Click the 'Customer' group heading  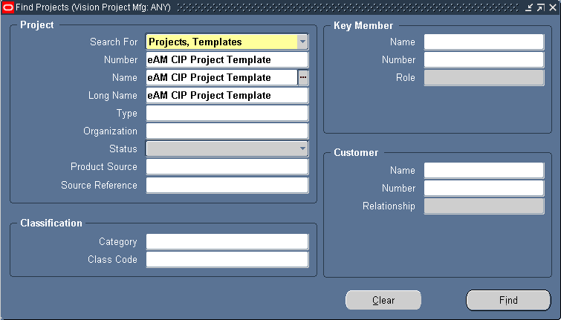(x=356, y=153)
